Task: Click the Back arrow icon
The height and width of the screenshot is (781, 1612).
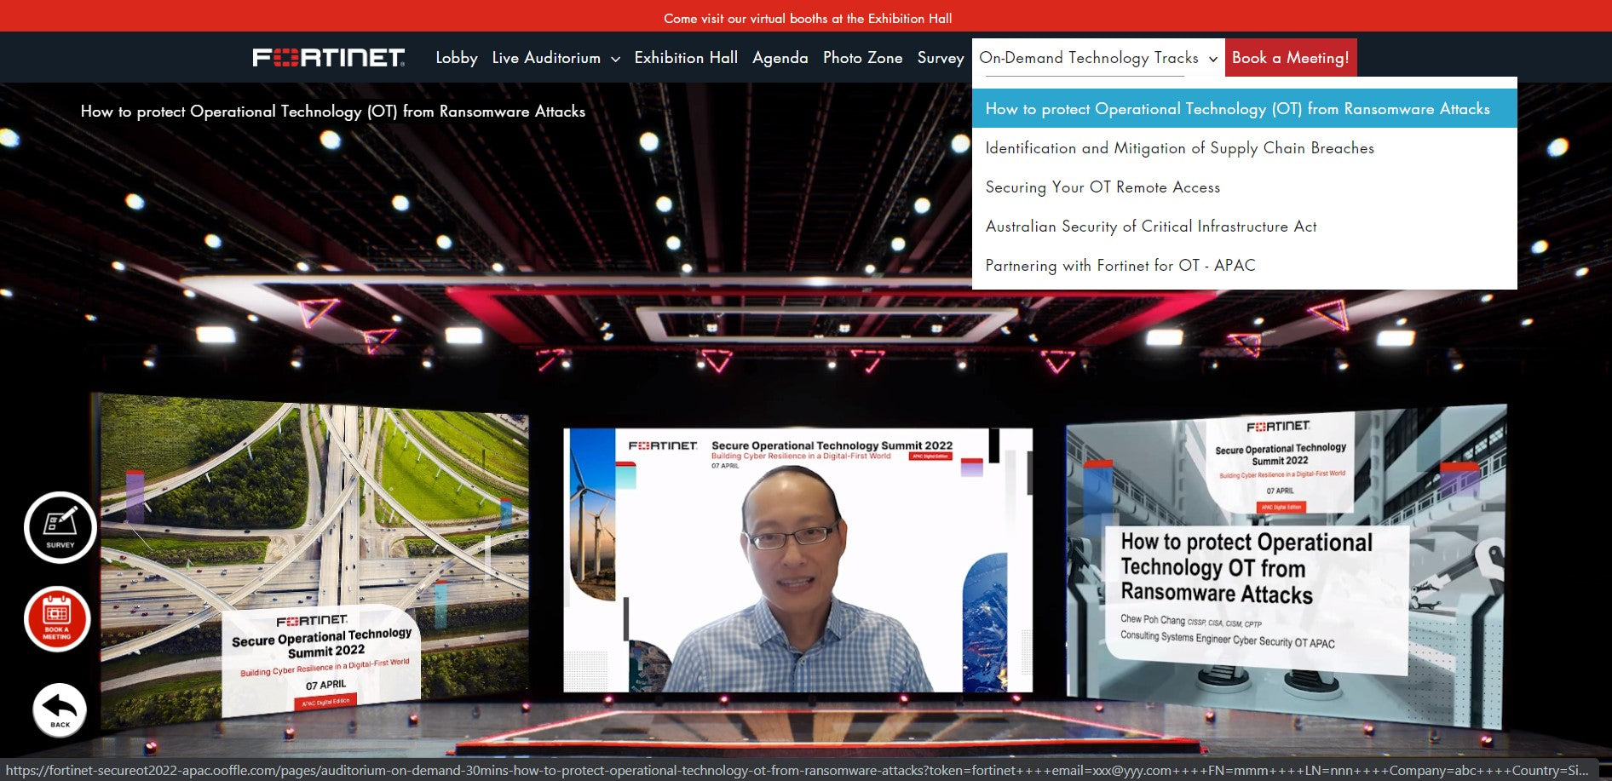Action: pos(60,709)
